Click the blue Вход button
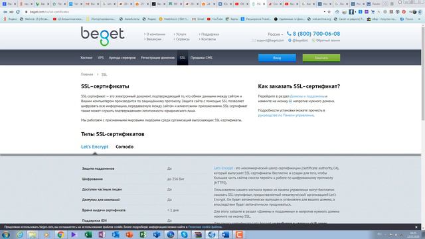Image resolution: width=425 pixels, height=239 pixels. click(277, 58)
